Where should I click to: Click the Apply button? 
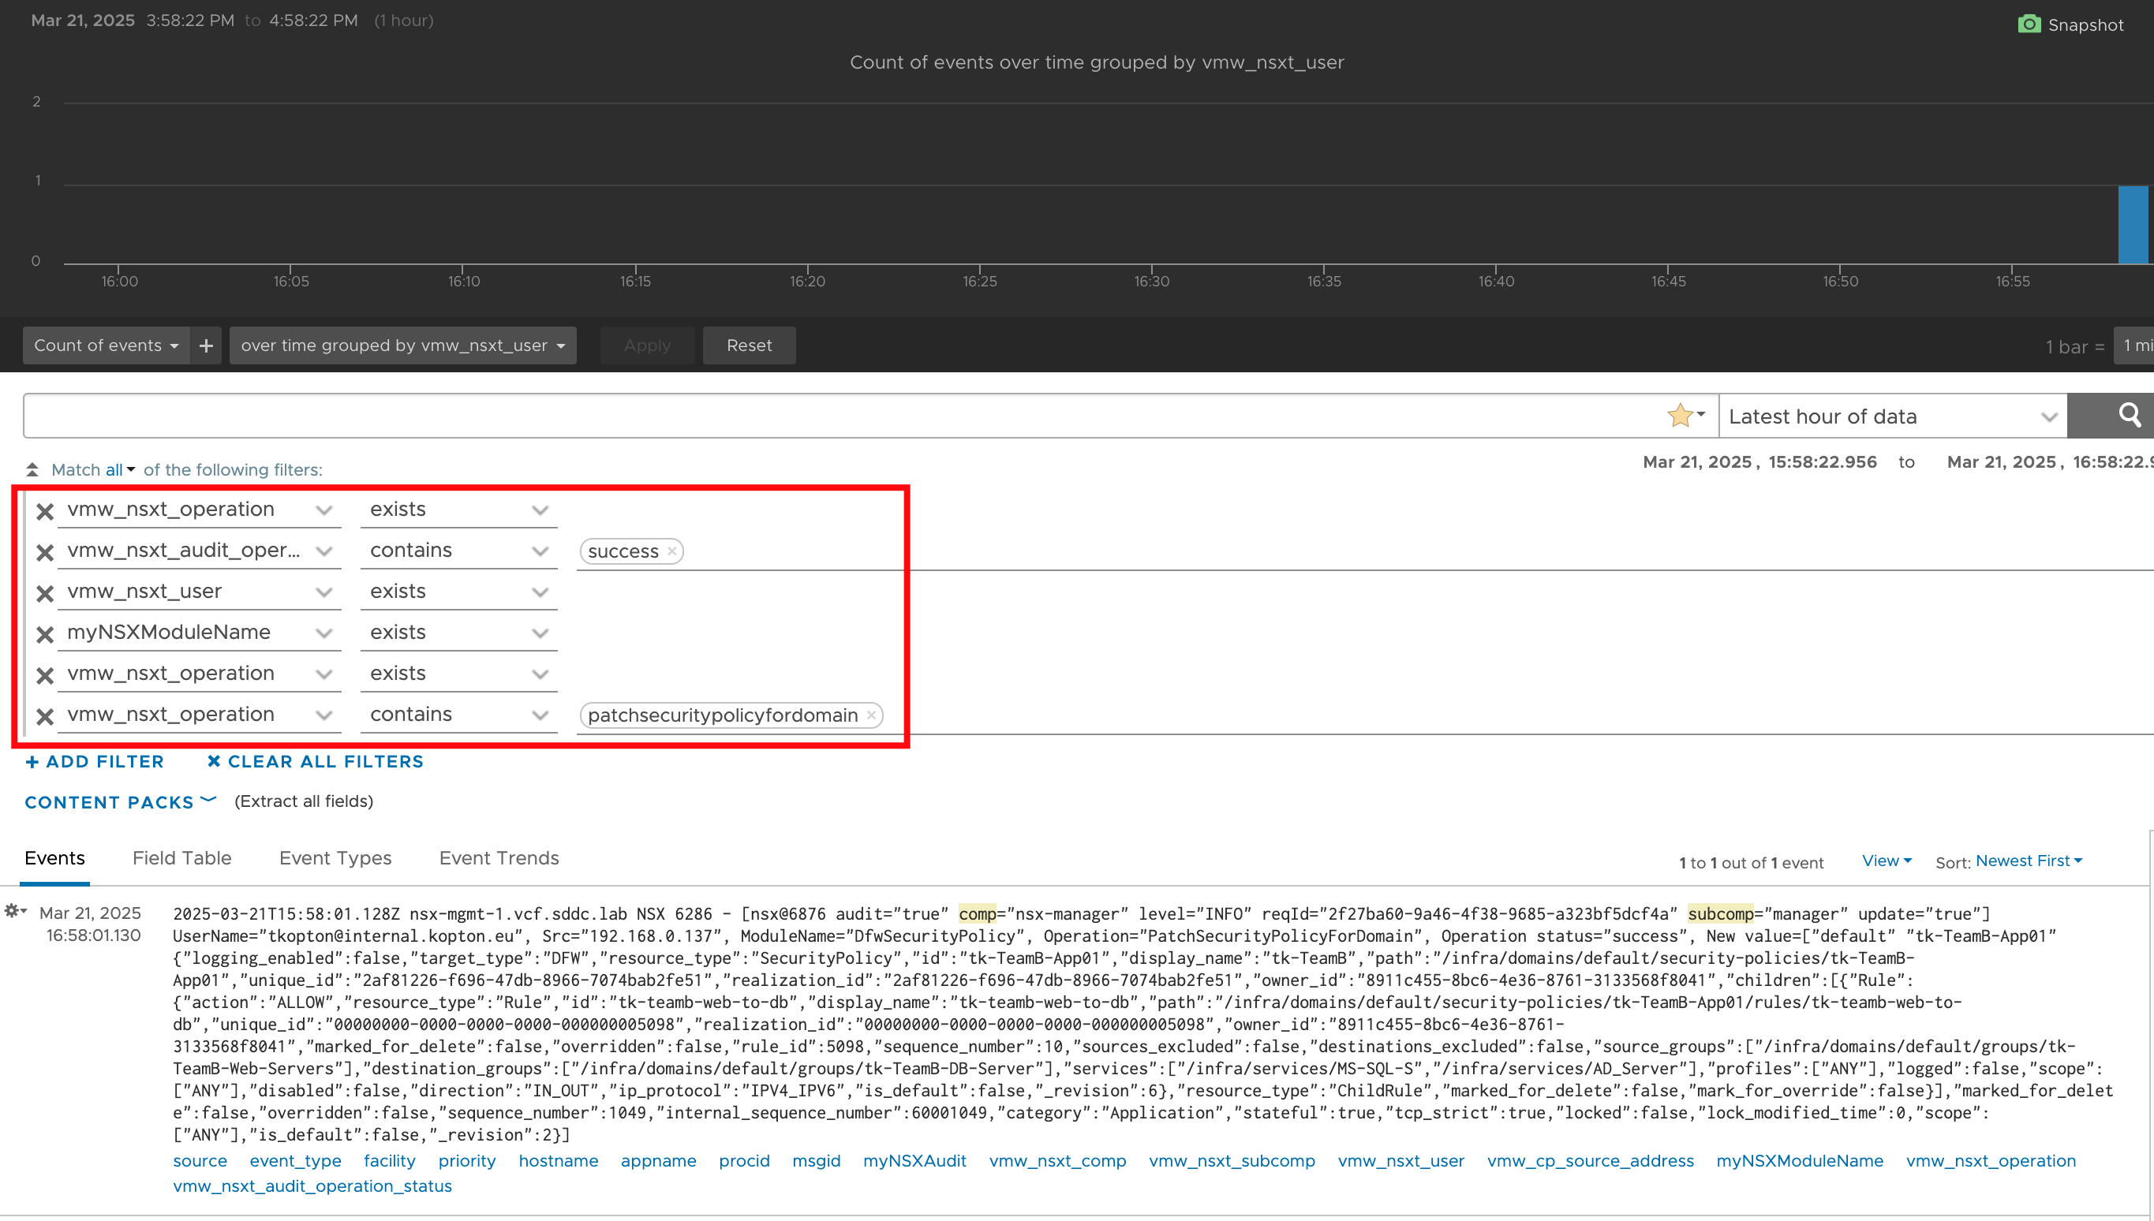(648, 345)
